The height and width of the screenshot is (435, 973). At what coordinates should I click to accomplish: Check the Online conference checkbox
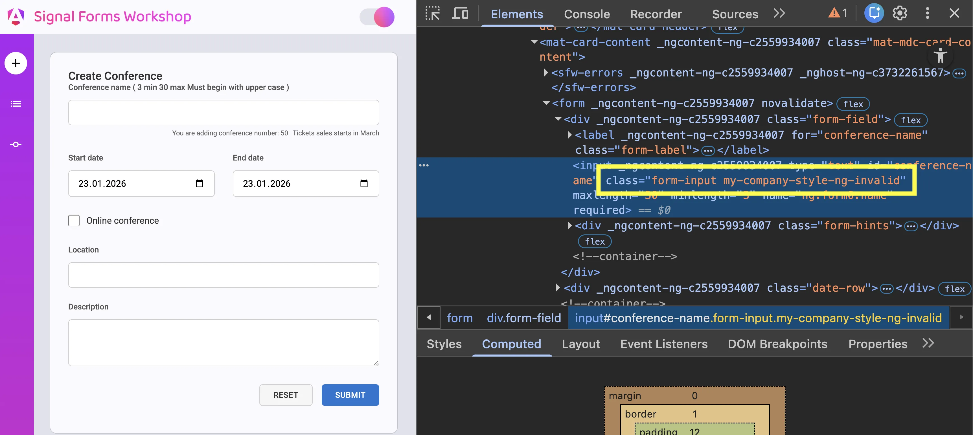pyautogui.click(x=74, y=221)
